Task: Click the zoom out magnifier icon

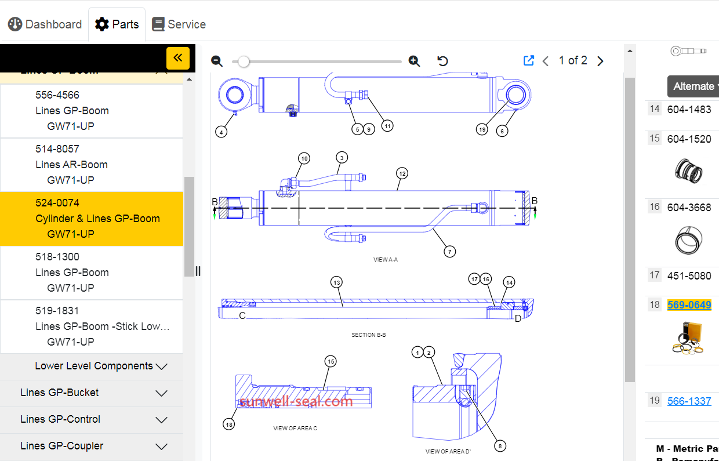Action: click(x=217, y=61)
